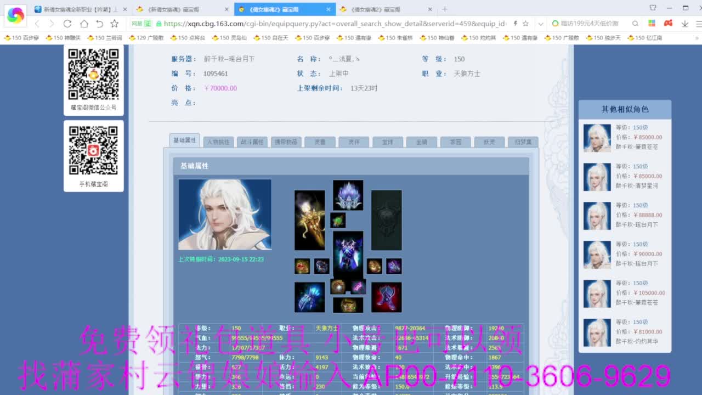
Task: Open the 150 忆江南 bookmark
Action: (x=644, y=38)
